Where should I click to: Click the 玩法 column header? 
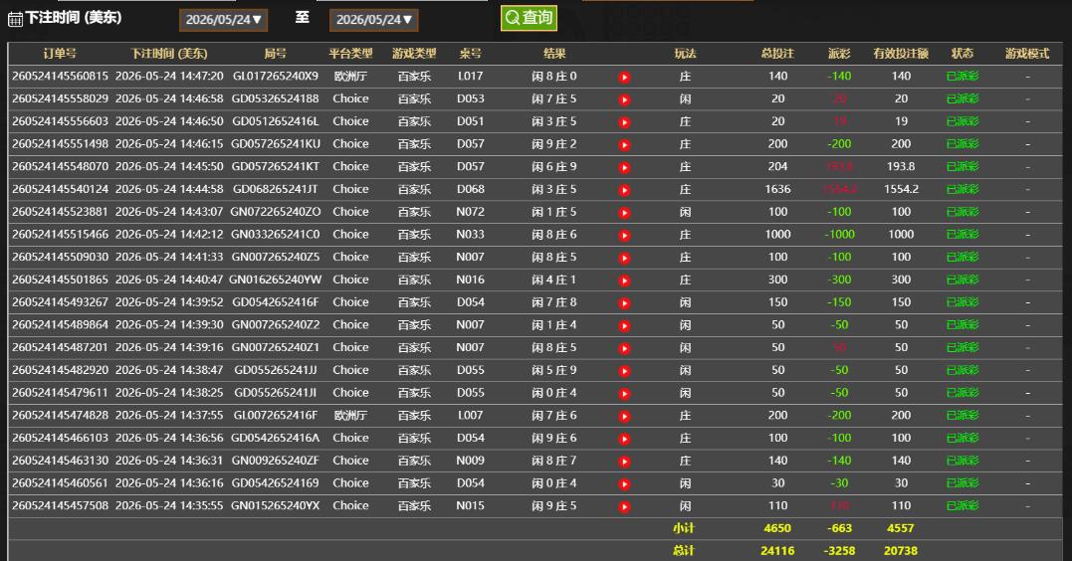point(685,54)
